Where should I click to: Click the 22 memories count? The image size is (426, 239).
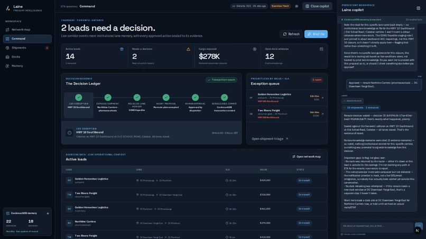click(8, 222)
